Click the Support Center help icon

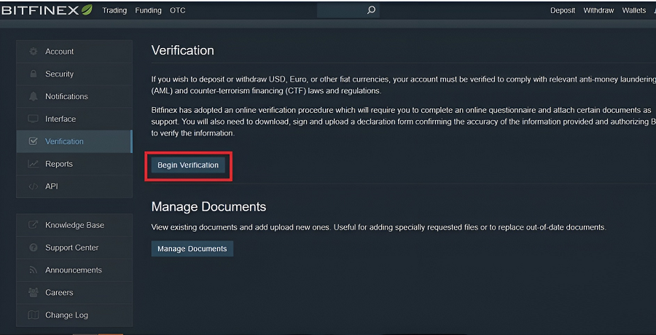click(33, 248)
